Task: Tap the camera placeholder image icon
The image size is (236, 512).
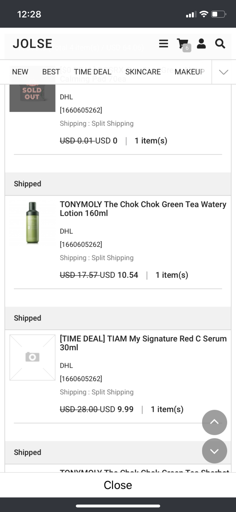Action: [32, 357]
